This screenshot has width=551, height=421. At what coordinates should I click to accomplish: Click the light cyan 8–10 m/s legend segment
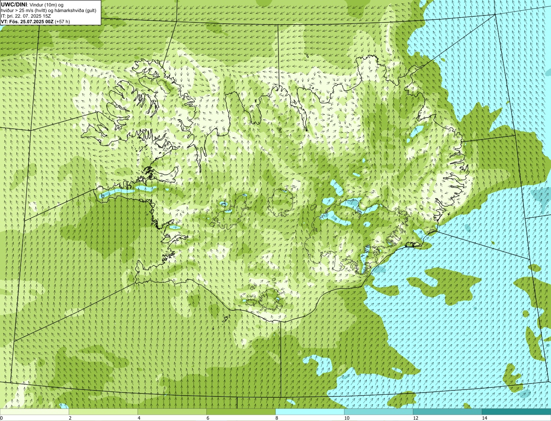[310, 412]
